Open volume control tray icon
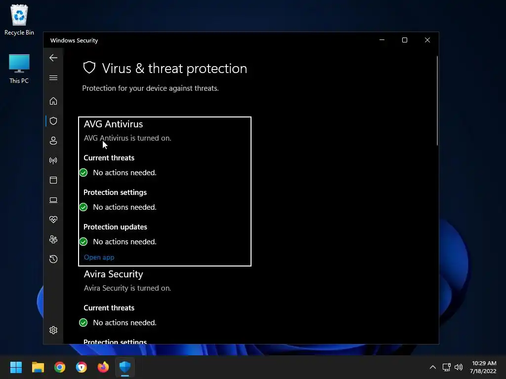506x379 pixels. [x=459, y=367]
